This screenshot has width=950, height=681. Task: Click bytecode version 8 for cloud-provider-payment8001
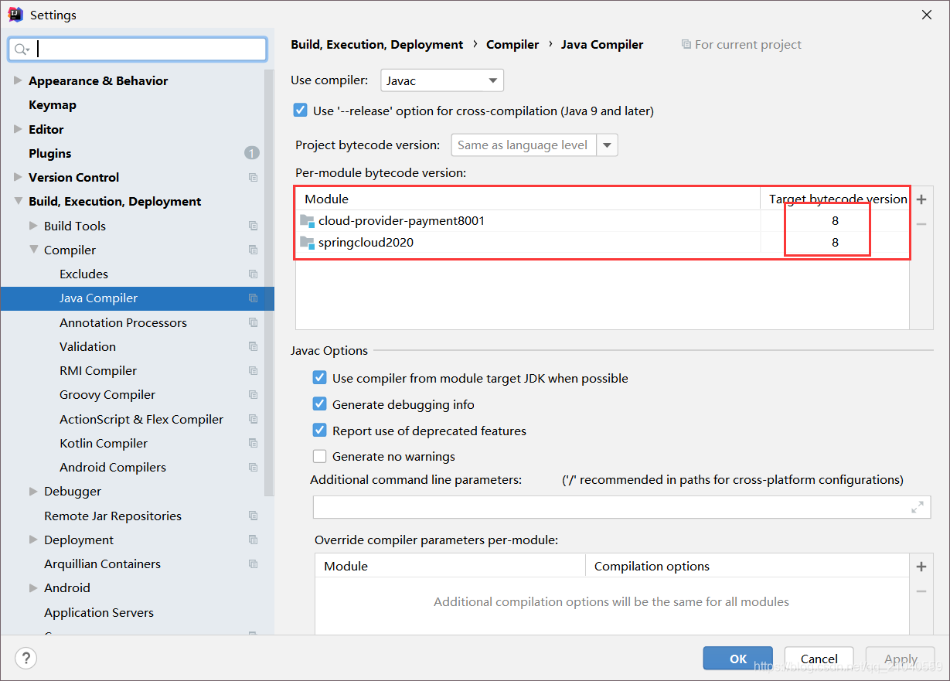click(835, 221)
